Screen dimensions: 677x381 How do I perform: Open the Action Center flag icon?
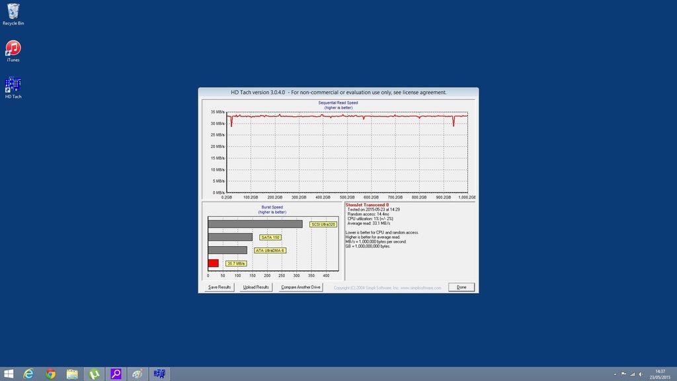pyautogui.click(x=623, y=374)
